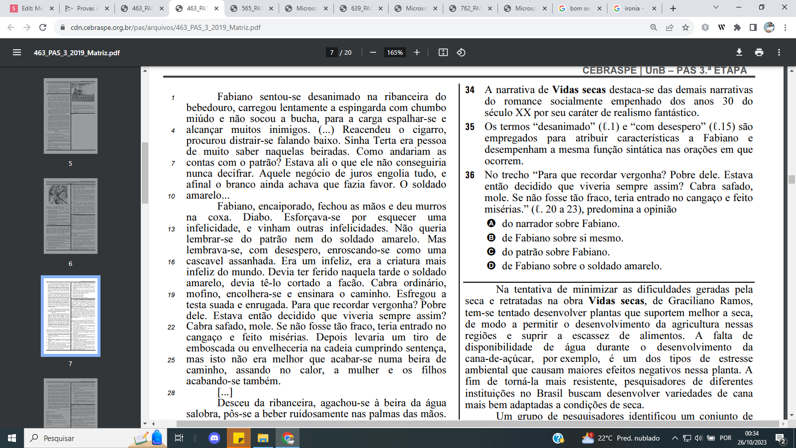Toggle the browser side panel
This screenshot has height=448, width=796.
[x=753, y=27]
